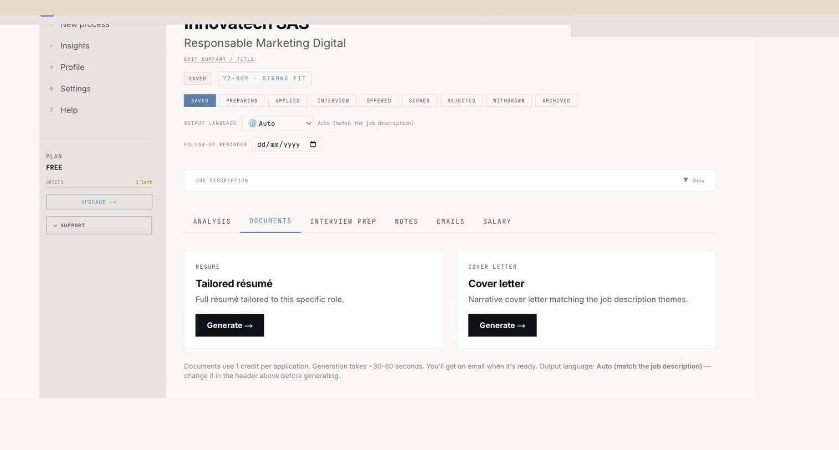
Task: Set application status to Preparing
Action: click(242, 101)
